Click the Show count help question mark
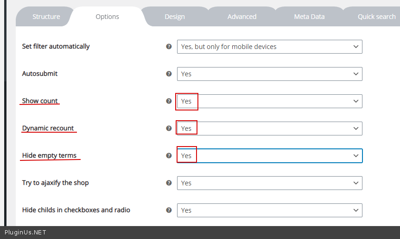 coord(169,101)
